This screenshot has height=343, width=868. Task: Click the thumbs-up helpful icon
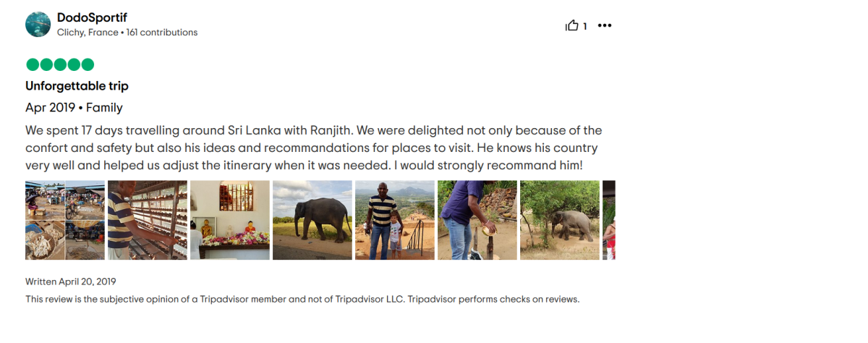[x=571, y=26]
